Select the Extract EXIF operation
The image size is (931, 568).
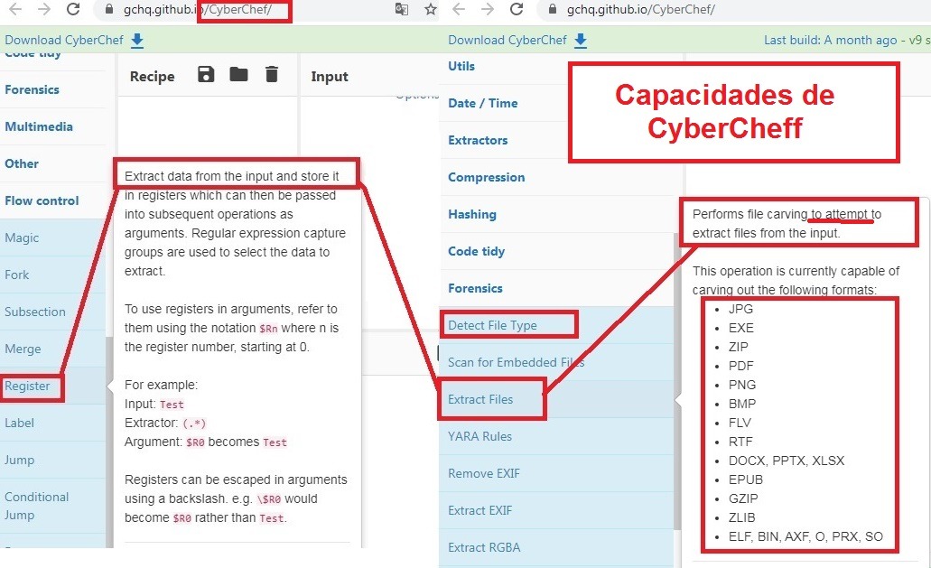(x=556, y=510)
